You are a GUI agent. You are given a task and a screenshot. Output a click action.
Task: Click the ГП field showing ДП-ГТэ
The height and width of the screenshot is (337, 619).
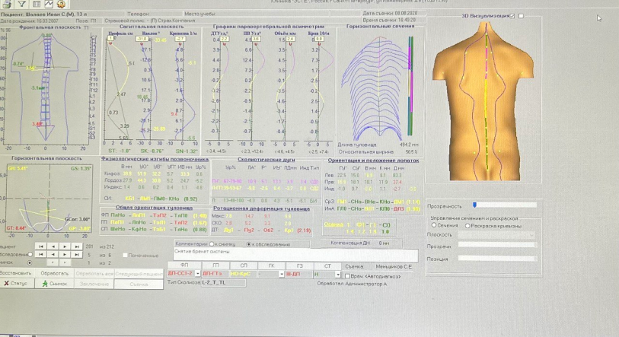click(x=215, y=273)
